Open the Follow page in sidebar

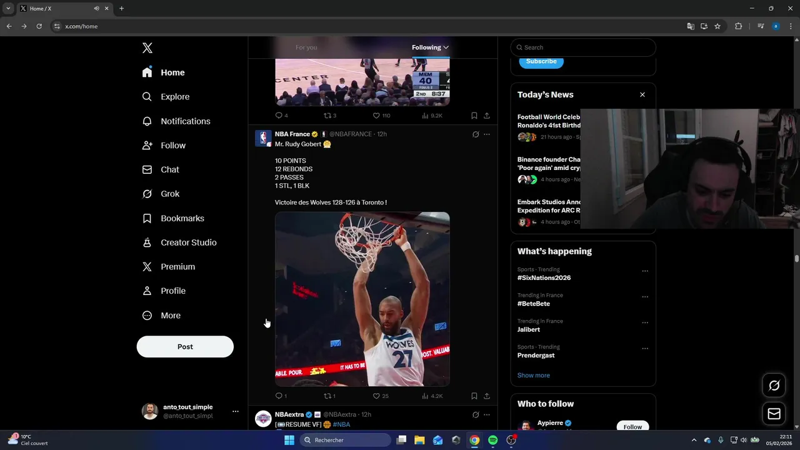[x=164, y=146]
